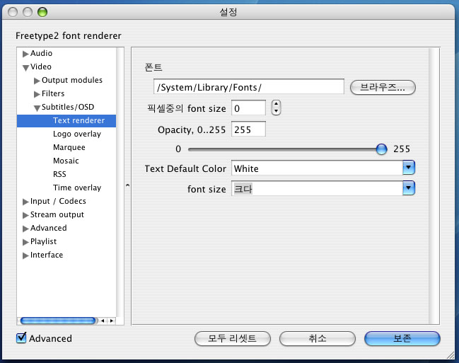Collapse the Video tree category
This screenshot has width=459, height=363.
(25, 67)
